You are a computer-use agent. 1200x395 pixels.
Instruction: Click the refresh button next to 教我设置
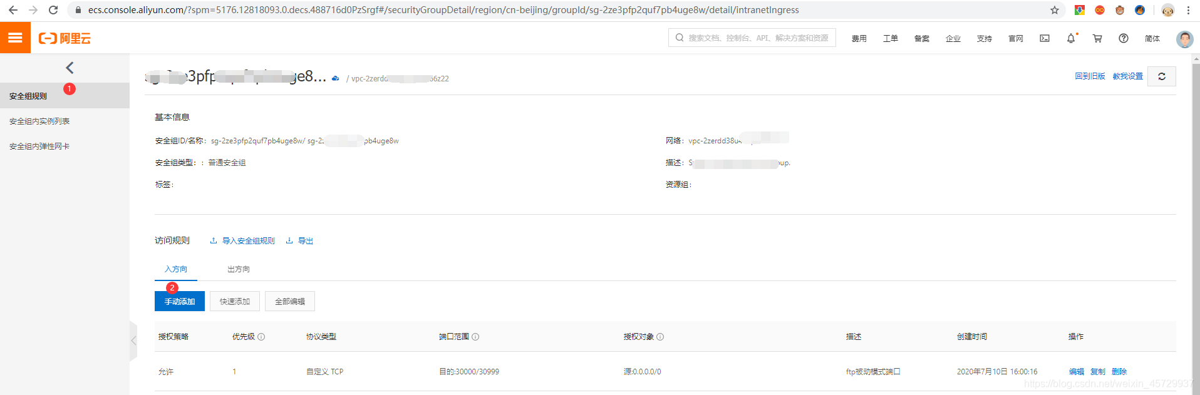click(x=1162, y=76)
